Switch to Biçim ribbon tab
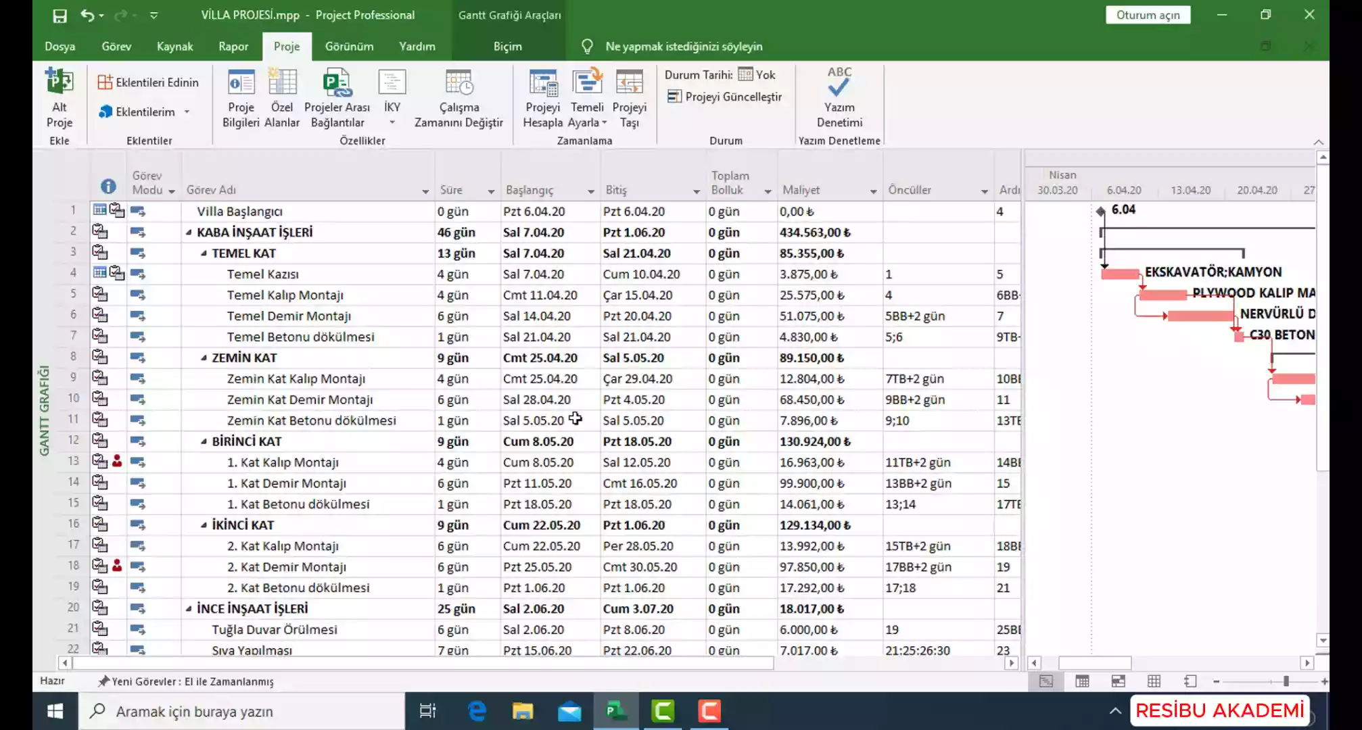1362x730 pixels. [x=507, y=46]
